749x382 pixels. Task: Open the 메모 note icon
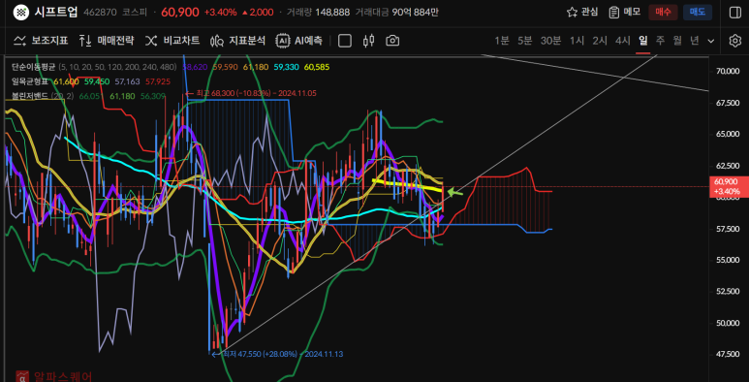coord(613,13)
